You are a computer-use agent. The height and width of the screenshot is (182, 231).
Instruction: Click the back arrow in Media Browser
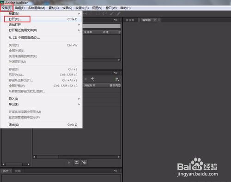click(x=86, y=79)
